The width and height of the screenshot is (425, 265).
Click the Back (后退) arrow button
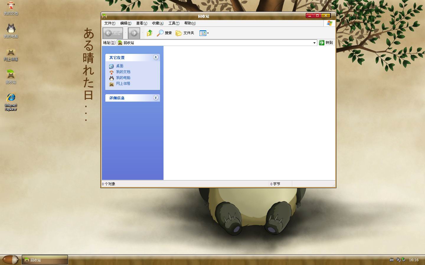tap(113, 33)
